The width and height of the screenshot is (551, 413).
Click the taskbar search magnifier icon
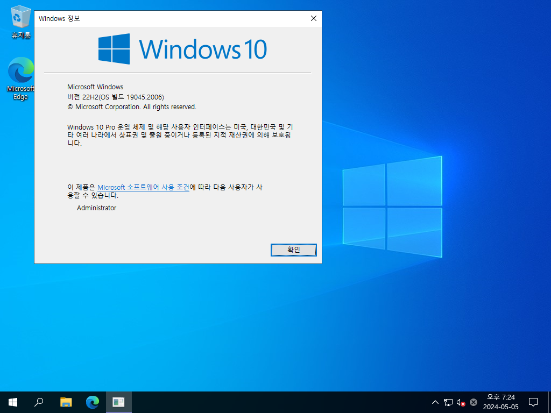pos(39,402)
